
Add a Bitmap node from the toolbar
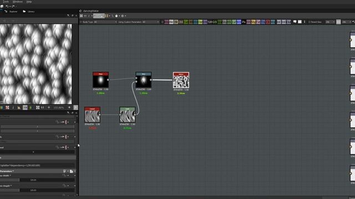click(x=166, y=22)
